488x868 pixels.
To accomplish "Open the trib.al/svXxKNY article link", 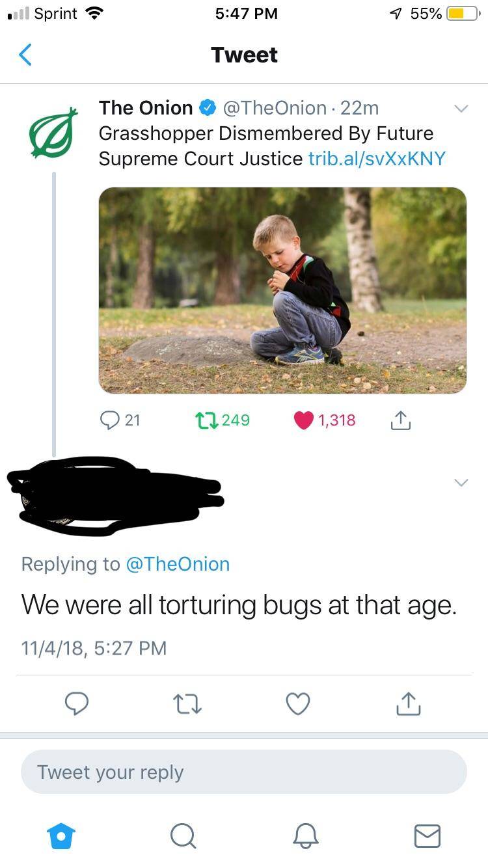I will click(377, 158).
